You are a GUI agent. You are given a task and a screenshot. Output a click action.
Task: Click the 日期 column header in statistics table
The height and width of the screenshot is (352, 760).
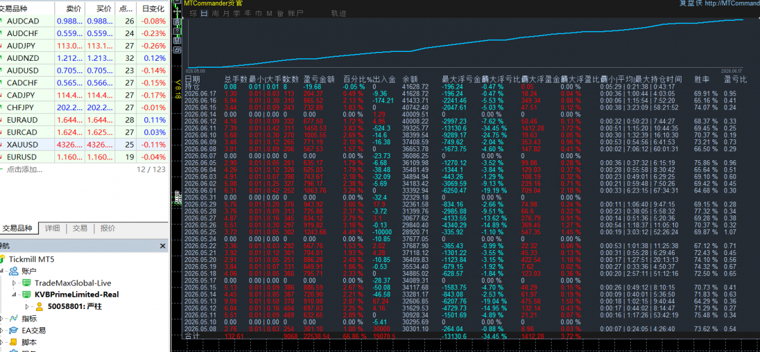click(x=193, y=80)
